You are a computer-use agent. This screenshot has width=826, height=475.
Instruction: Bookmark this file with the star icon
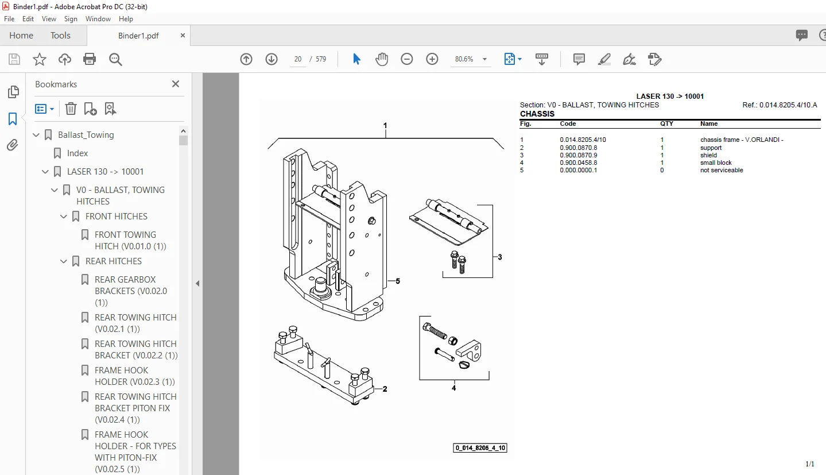[40, 59]
